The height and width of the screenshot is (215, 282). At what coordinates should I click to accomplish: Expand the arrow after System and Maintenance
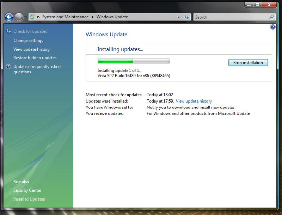(x=92, y=17)
